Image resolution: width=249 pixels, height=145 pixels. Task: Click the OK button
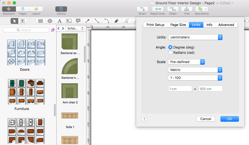[x=229, y=119]
